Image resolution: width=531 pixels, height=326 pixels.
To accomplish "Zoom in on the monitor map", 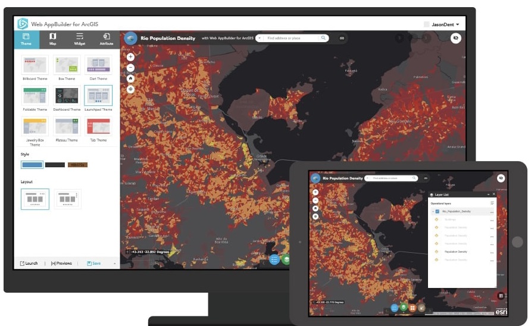I will click(130, 57).
